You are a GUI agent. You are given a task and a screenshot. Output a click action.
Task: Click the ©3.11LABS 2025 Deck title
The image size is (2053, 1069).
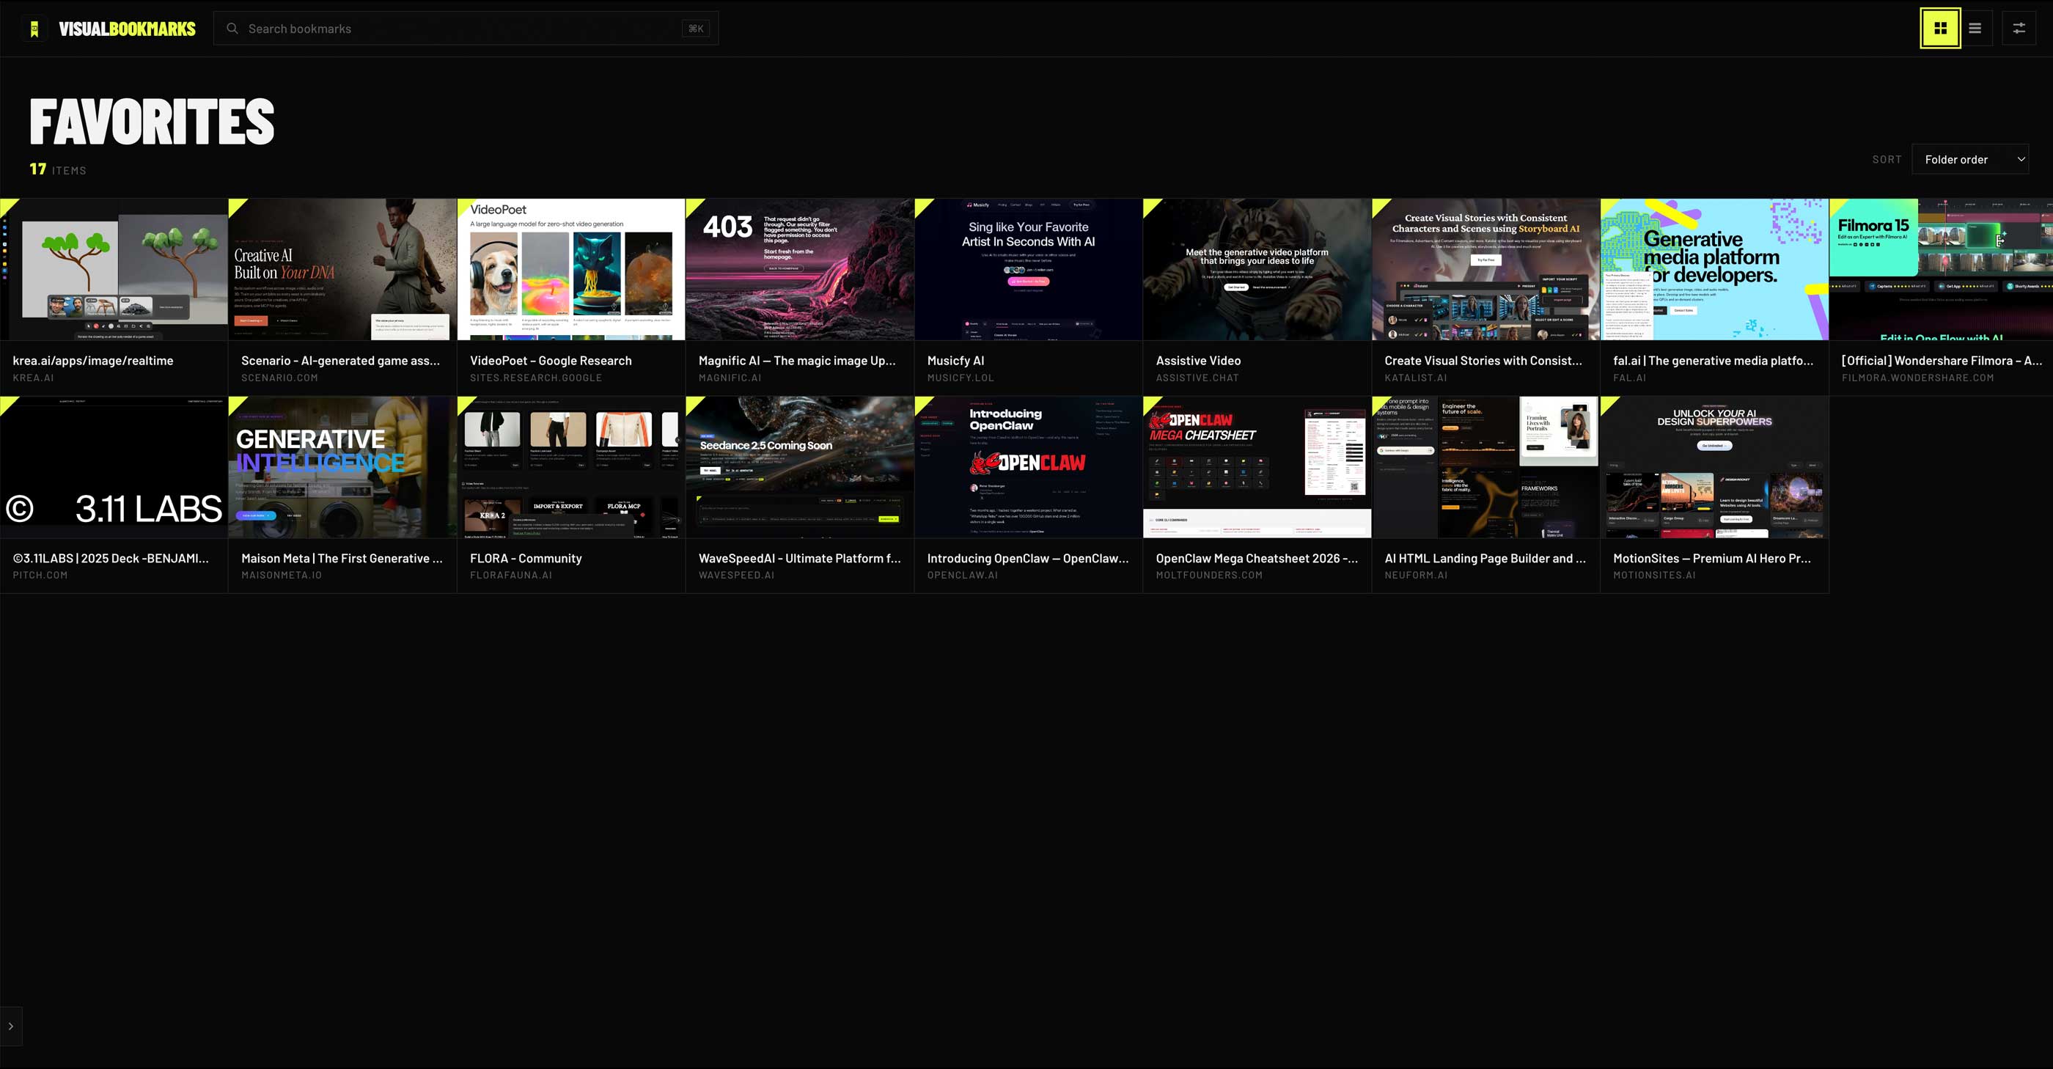click(x=111, y=558)
